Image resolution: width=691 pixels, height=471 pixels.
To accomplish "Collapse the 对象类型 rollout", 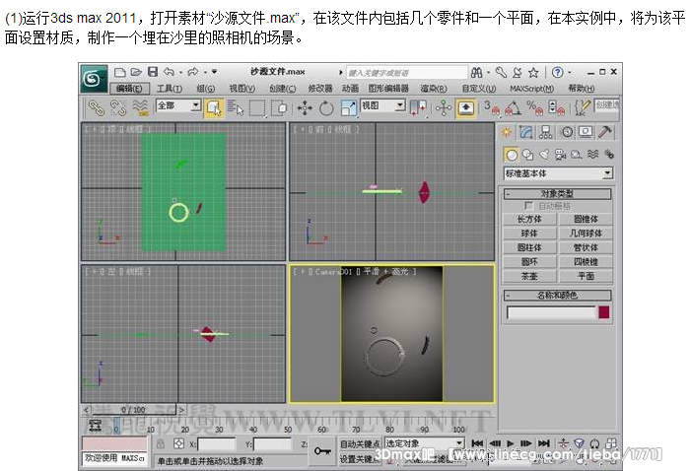I will click(558, 194).
